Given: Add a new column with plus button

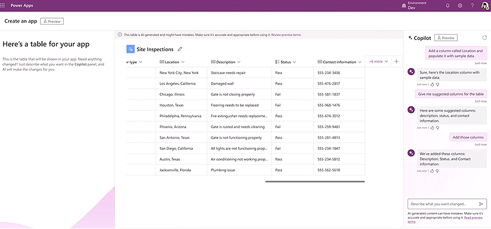Looking at the screenshot, I should point(397,62).
